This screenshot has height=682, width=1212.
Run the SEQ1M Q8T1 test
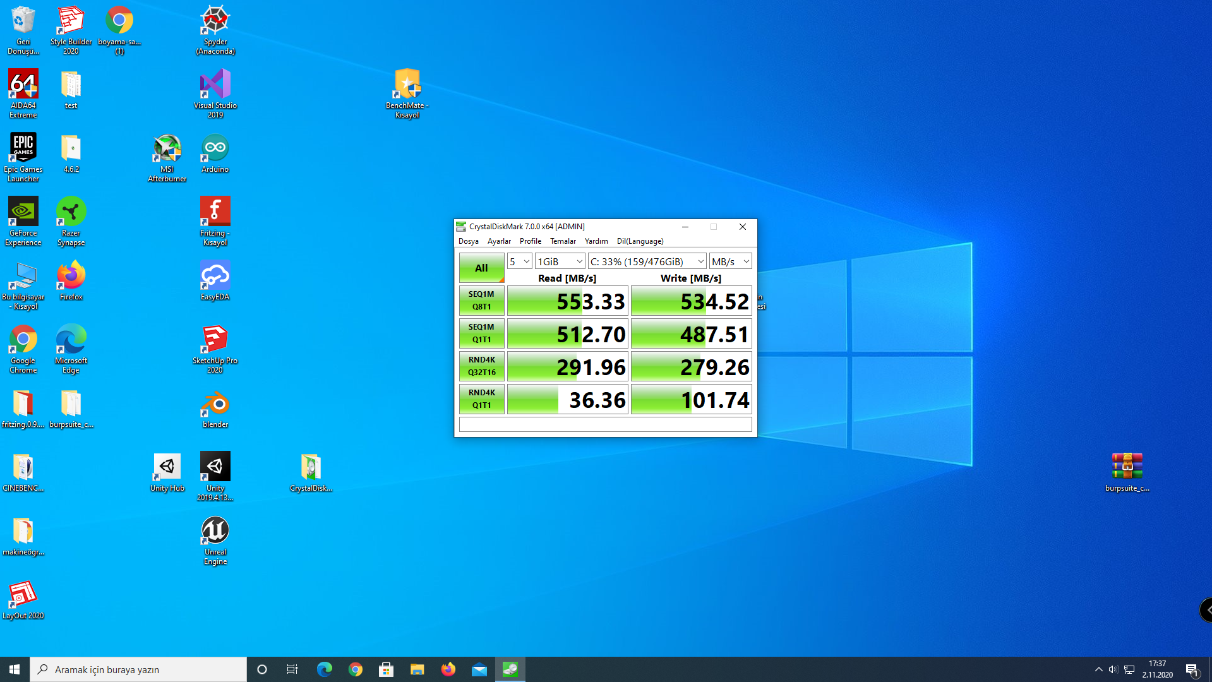(481, 301)
